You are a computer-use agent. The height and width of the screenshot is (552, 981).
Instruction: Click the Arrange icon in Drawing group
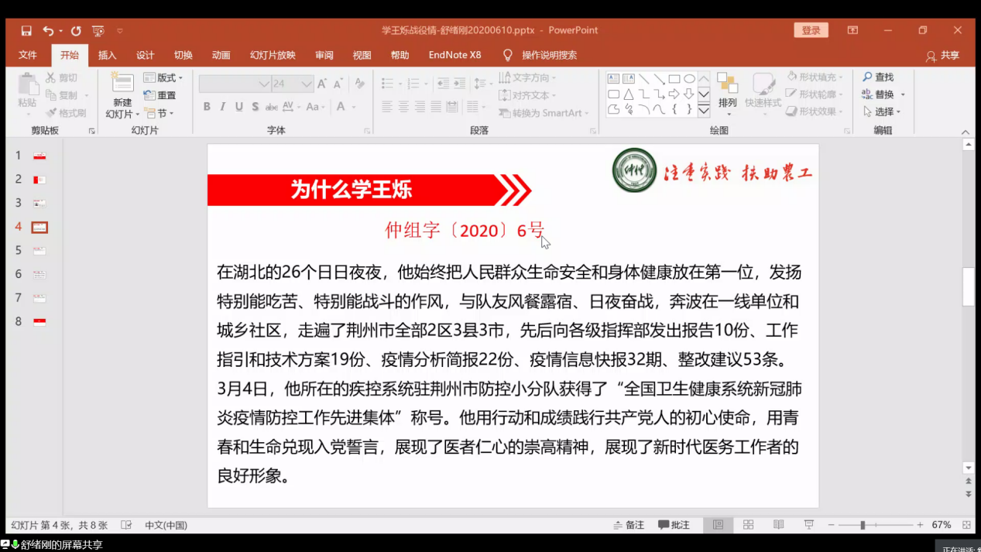(727, 90)
